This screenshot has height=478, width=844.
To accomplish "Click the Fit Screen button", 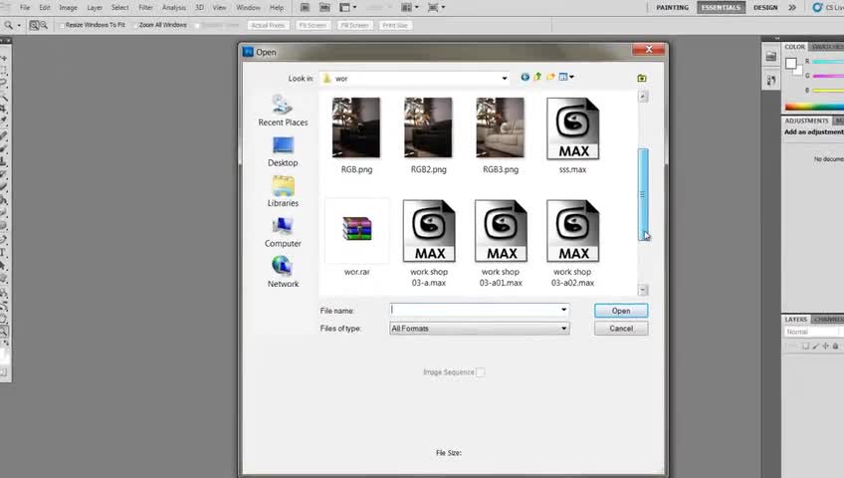I will click(x=313, y=25).
